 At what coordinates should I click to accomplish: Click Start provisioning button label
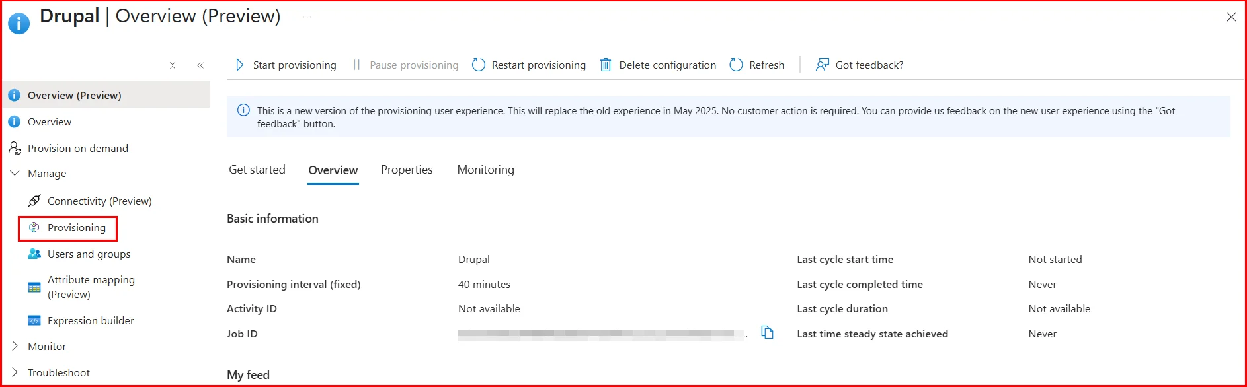tap(295, 65)
